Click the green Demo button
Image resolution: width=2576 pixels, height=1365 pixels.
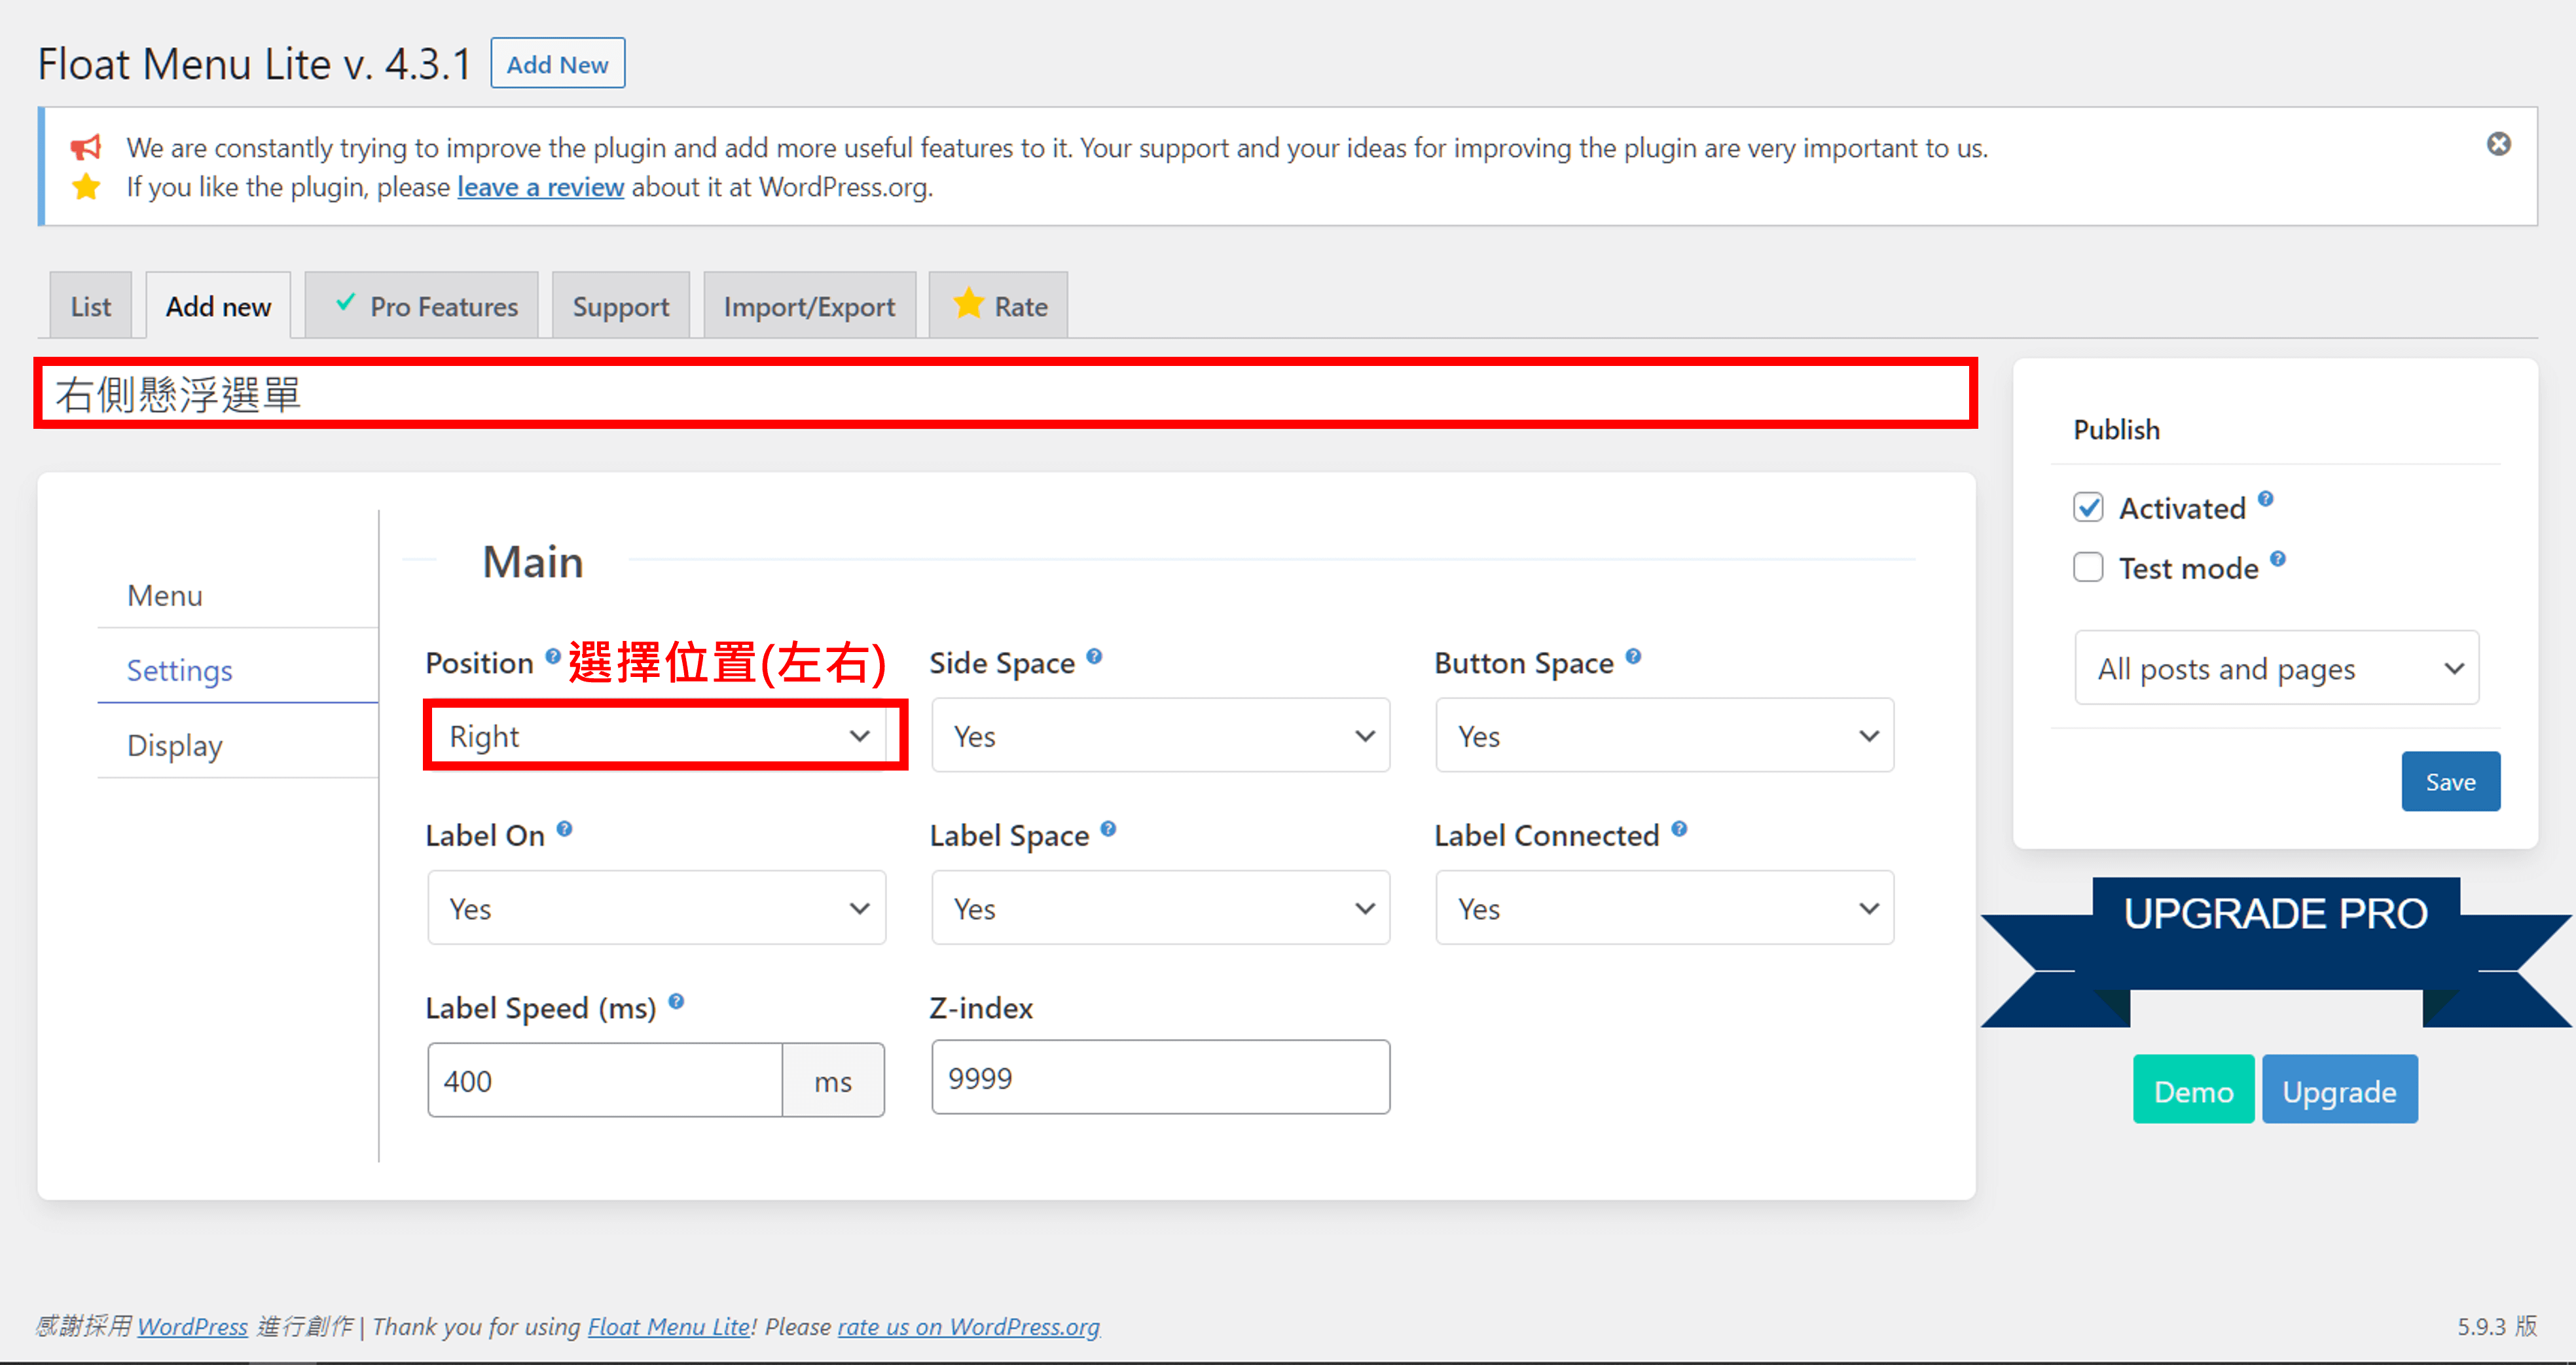click(x=2192, y=1091)
